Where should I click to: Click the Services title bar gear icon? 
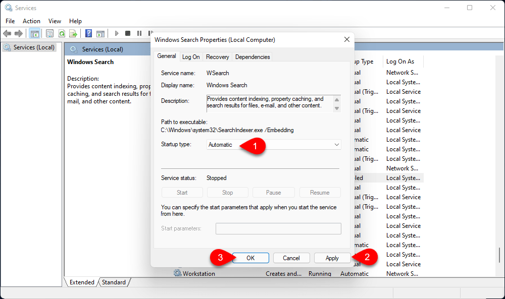[x=9, y=8]
